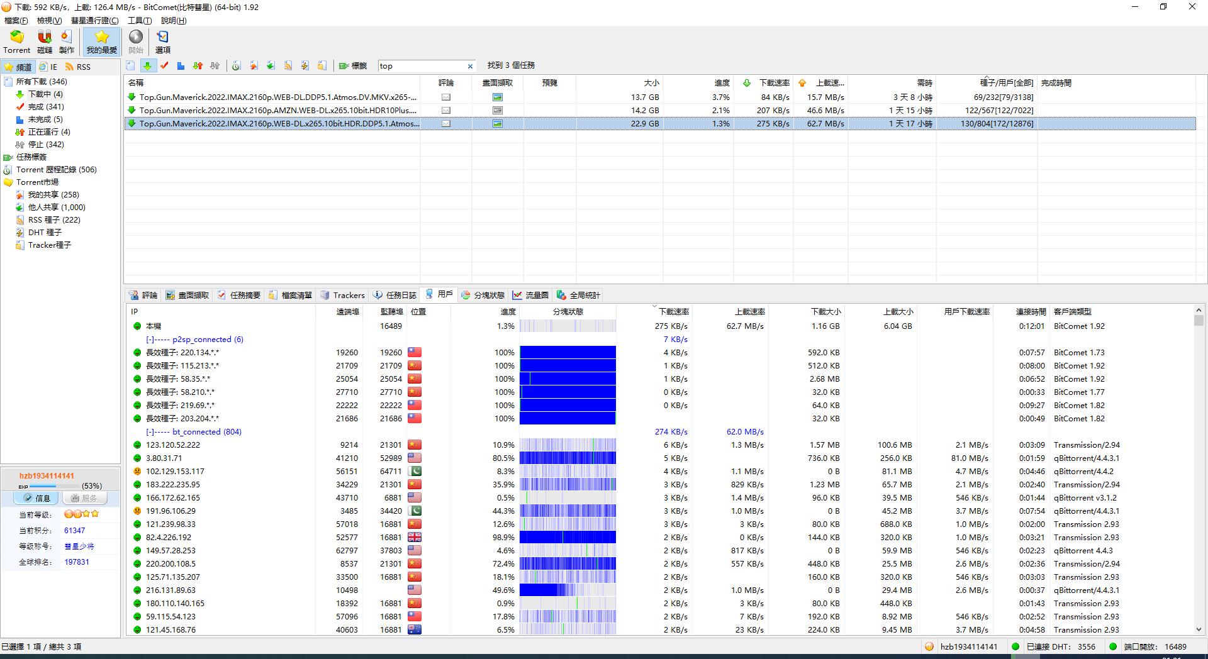Viewport: 1208px width, 659px height.
Task: Select 完成 (341) in sidebar
Action: coord(46,107)
